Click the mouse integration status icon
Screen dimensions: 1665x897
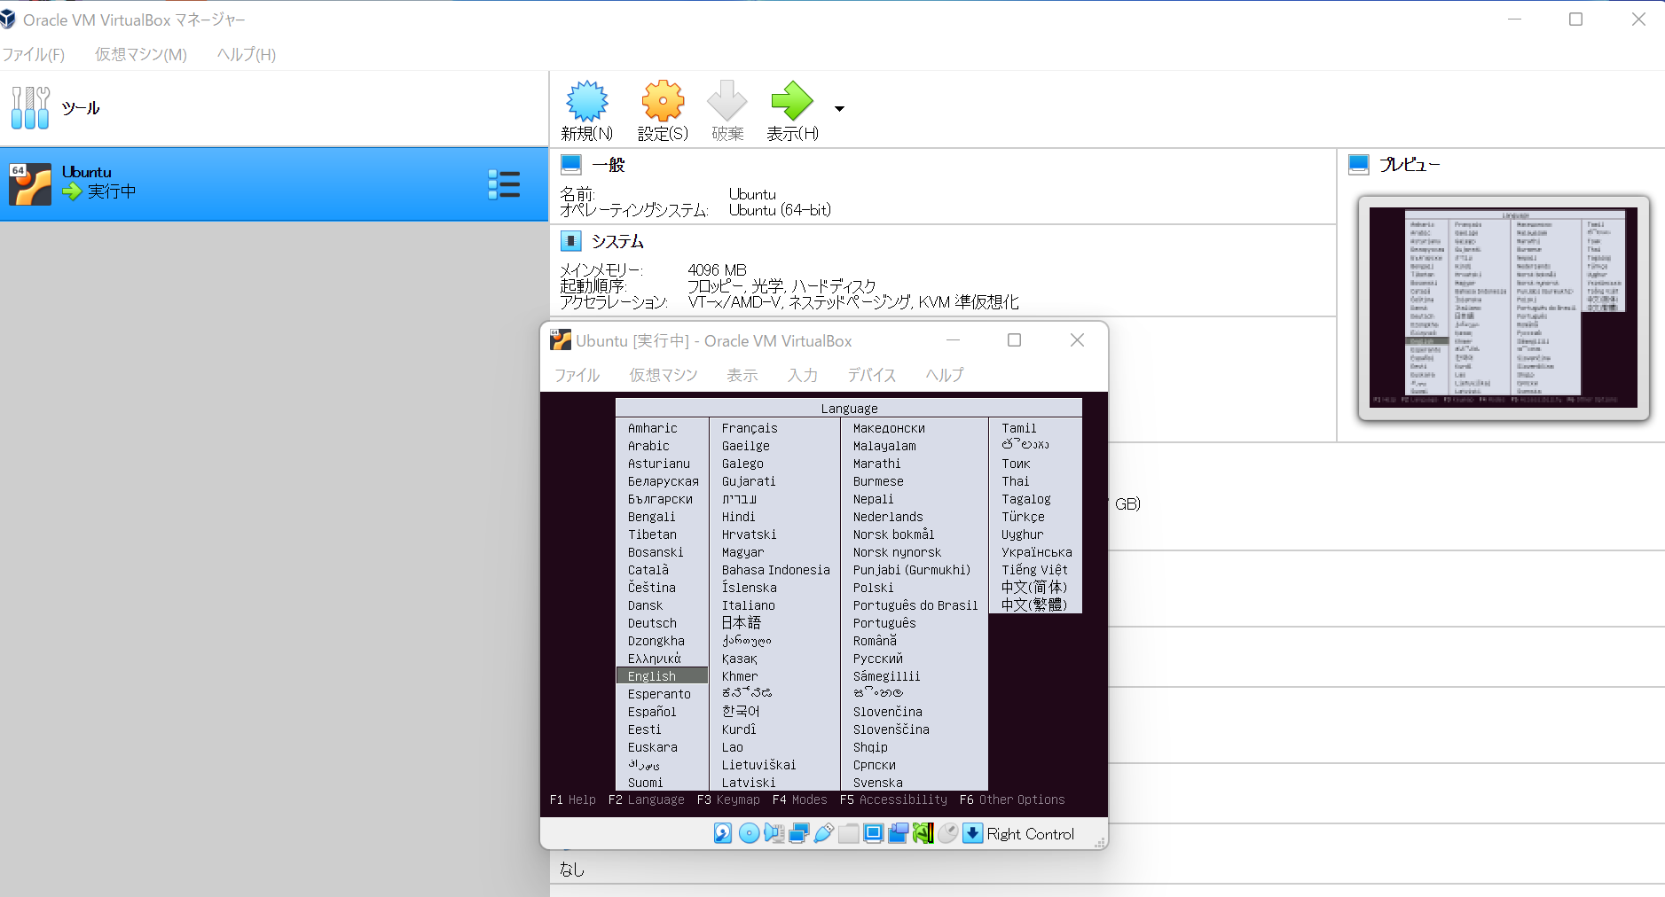pos(949,834)
